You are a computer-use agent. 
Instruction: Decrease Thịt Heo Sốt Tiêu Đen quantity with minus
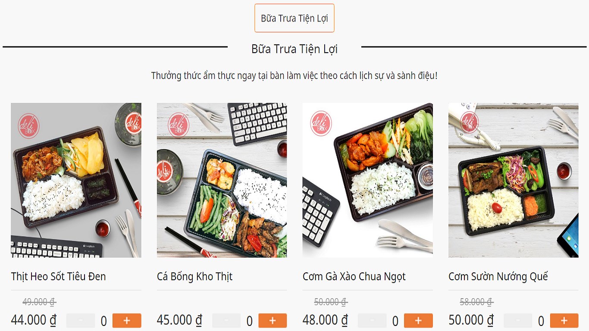click(x=81, y=321)
